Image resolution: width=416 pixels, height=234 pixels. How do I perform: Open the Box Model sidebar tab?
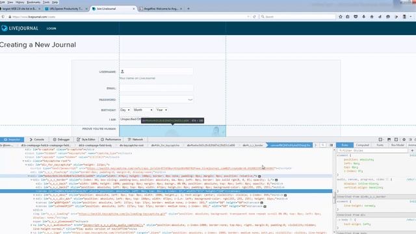(397, 145)
